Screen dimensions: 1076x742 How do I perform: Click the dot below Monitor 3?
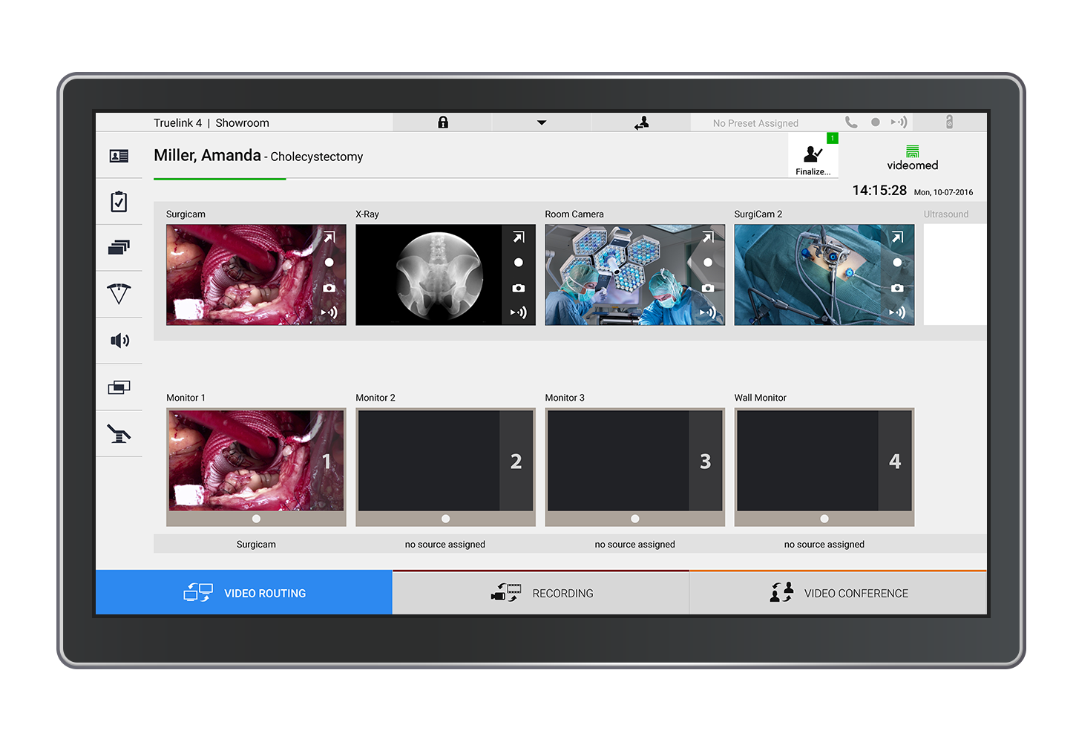click(635, 519)
